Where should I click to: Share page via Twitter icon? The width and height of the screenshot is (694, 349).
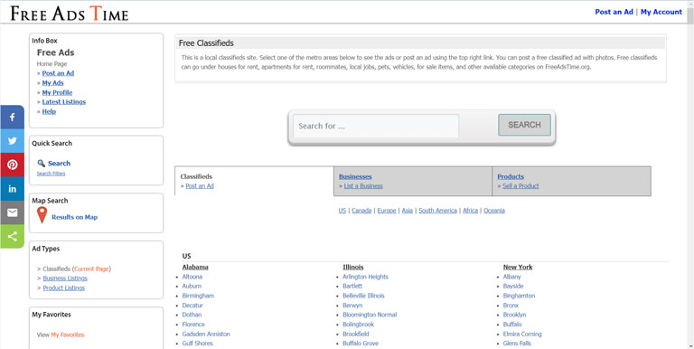point(12,141)
